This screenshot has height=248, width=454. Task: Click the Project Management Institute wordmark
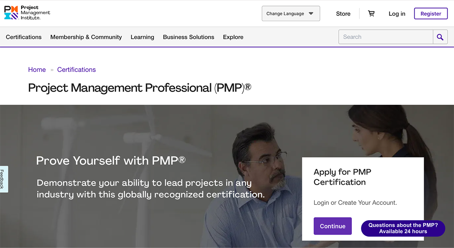click(x=35, y=13)
